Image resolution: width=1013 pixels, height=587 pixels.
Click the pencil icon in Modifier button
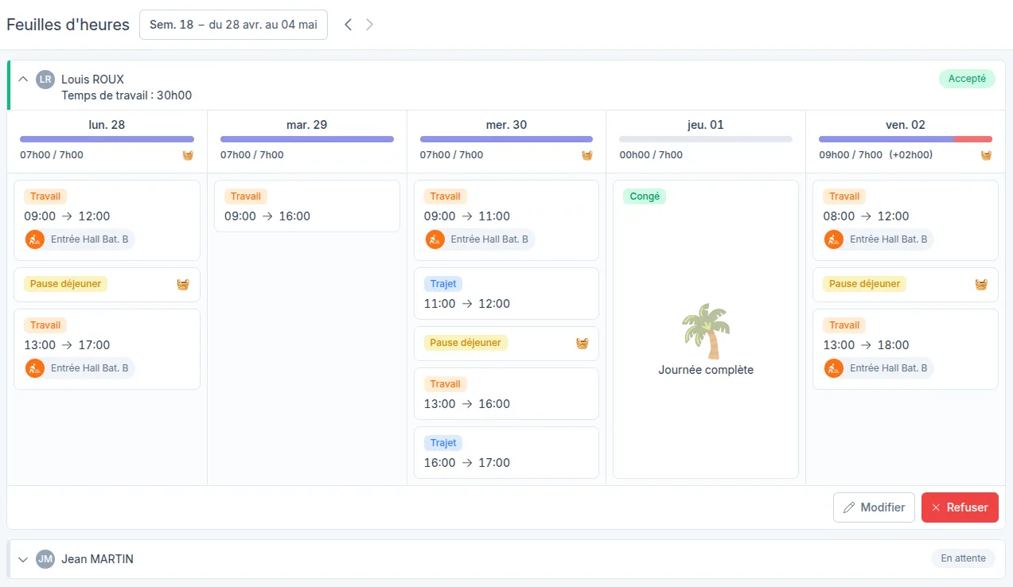point(849,507)
